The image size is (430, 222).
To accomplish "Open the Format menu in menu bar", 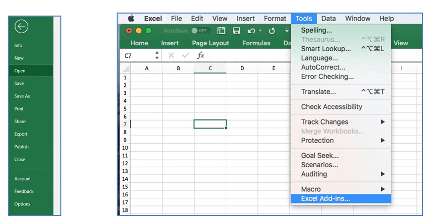I will click(x=275, y=19).
